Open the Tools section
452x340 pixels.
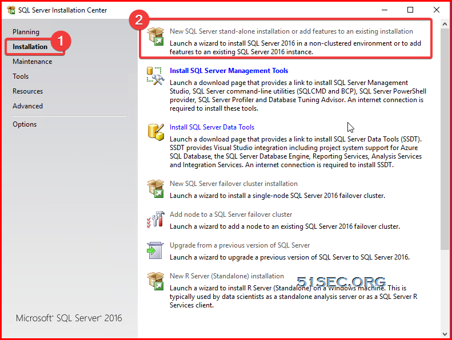tap(21, 76)
